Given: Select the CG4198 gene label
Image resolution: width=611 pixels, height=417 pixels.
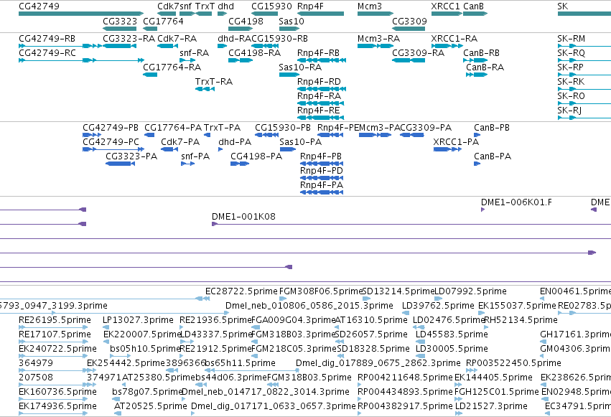Looking at the screenshot, I should (246, 21).
